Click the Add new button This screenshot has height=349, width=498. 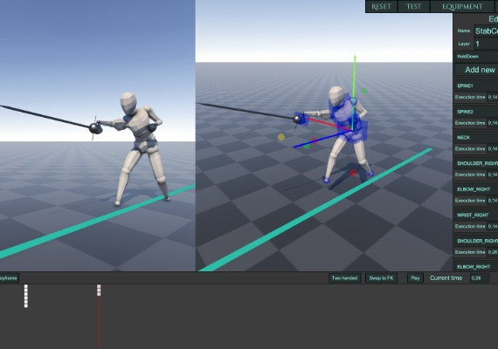click(476, 70)
